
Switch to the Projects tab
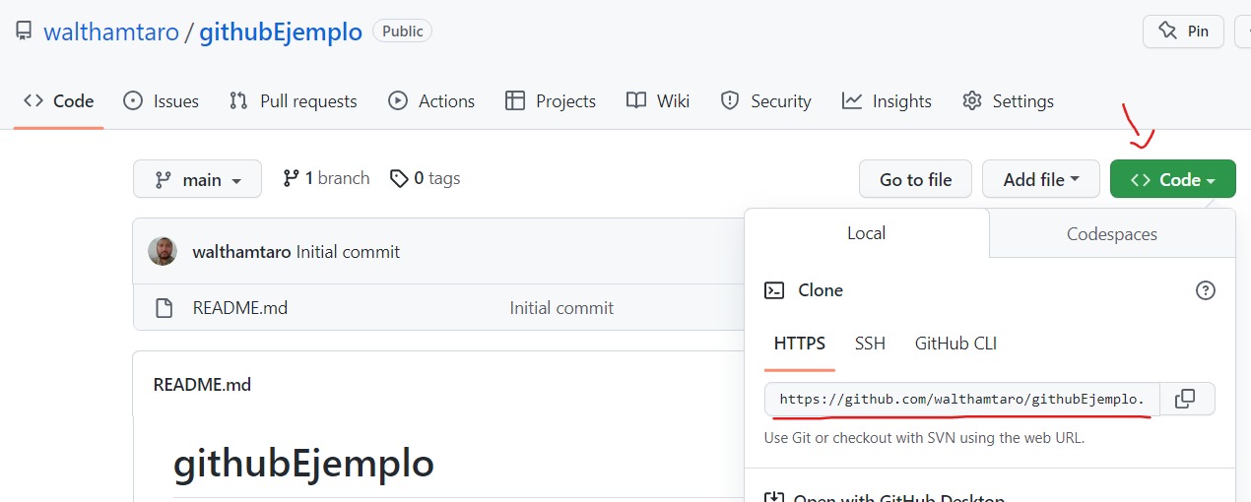[551, 100]
